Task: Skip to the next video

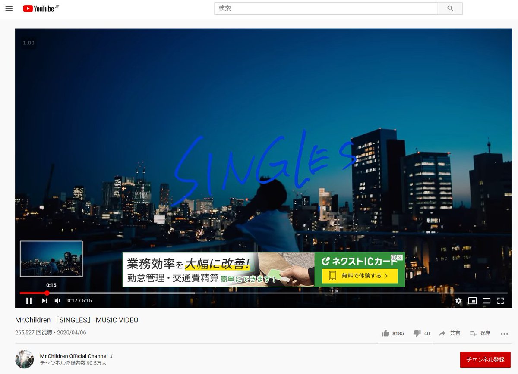Action: pyautogui.click(x=44, y=301)
